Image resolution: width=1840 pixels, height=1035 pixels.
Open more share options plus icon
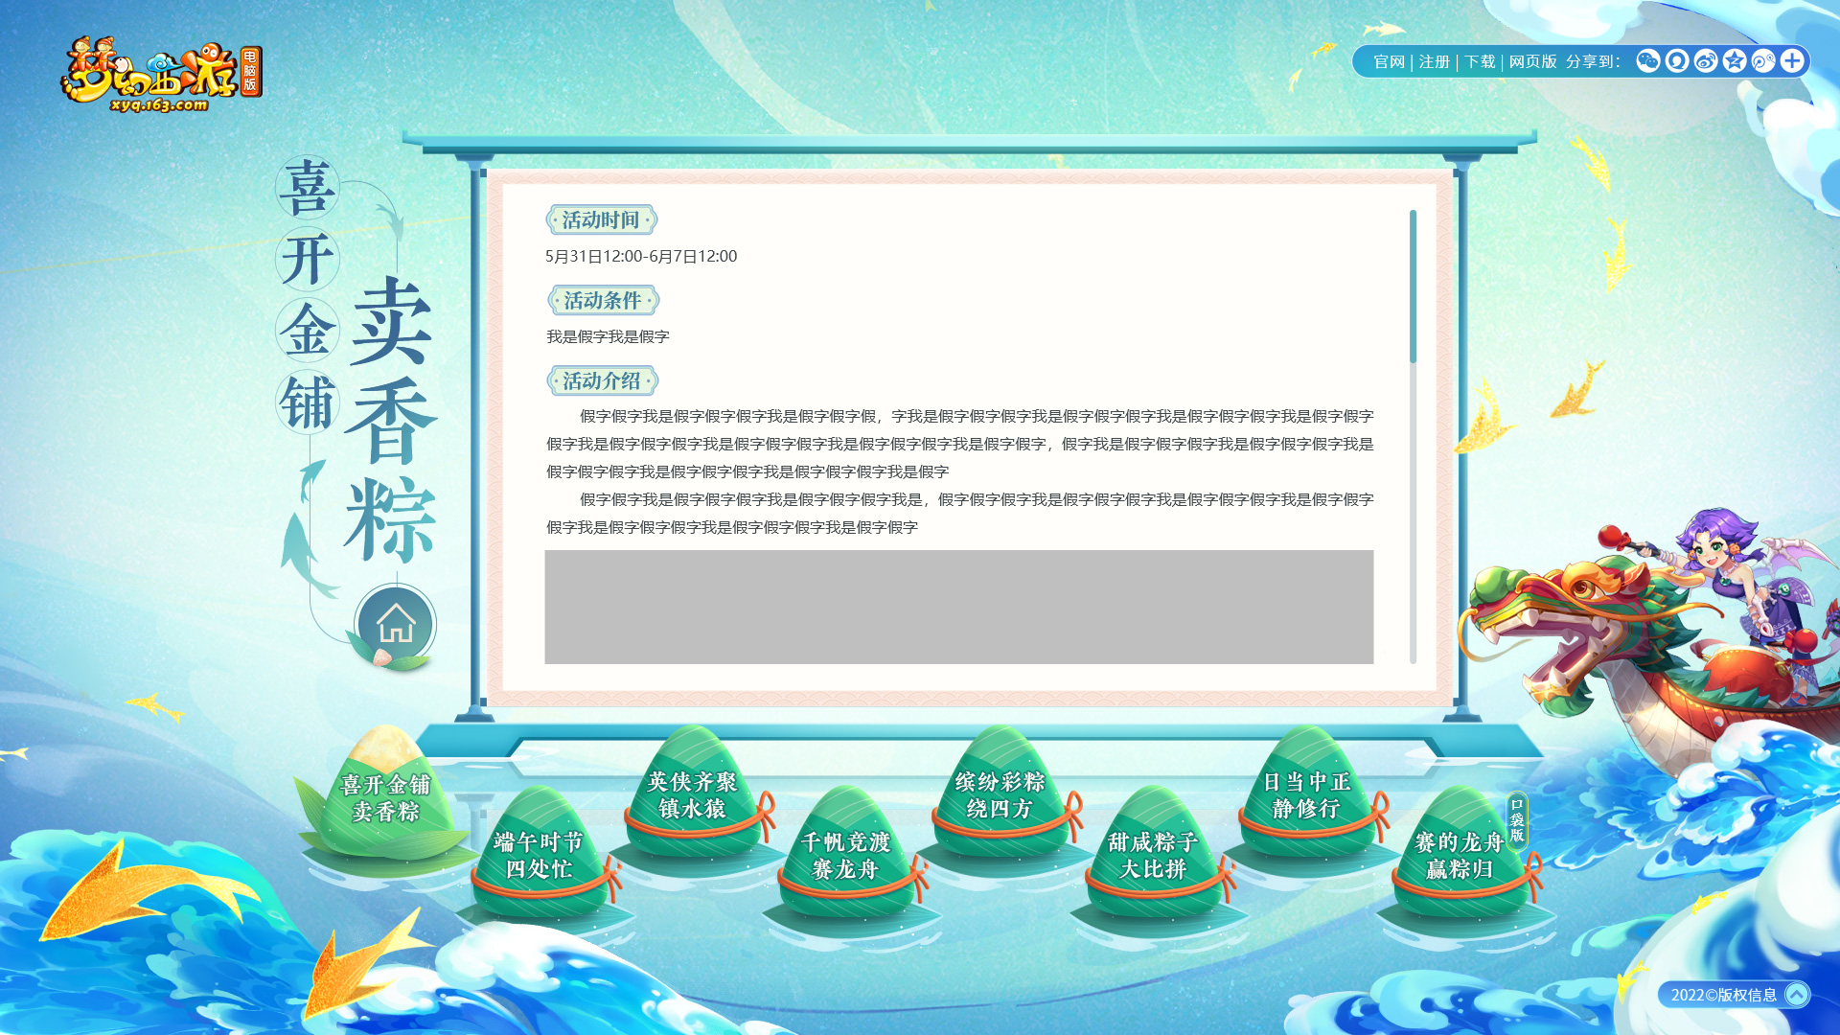[x=1791, y=61]
